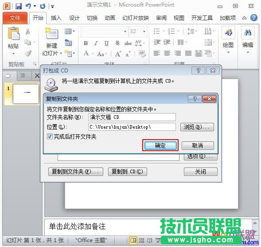The width and height of the screenshot is (261, 247).
Task: Open the Section dropdown icon
Action: (x=70, y=53)
